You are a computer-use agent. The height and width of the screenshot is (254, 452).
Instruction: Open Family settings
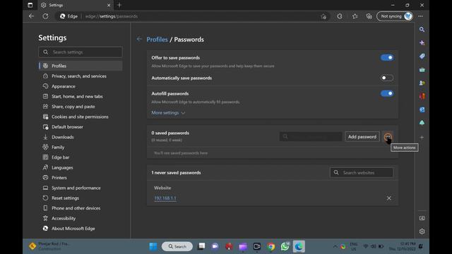click(58, 147)
